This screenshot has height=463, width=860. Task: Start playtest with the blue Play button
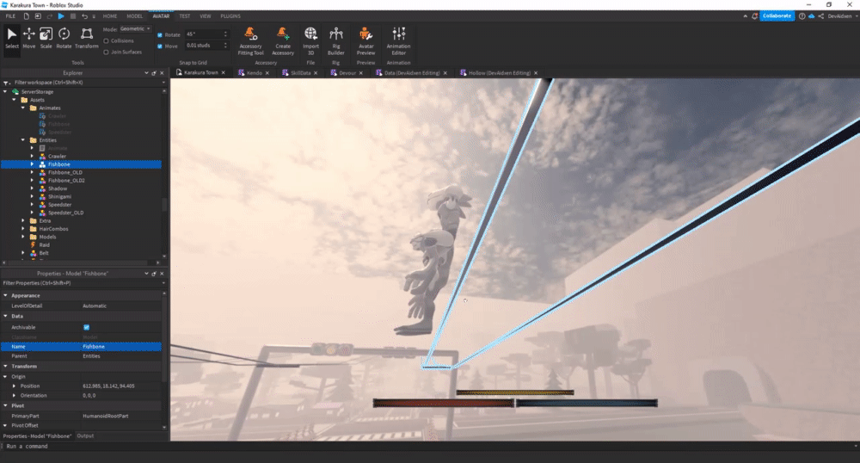coord(61,16)
